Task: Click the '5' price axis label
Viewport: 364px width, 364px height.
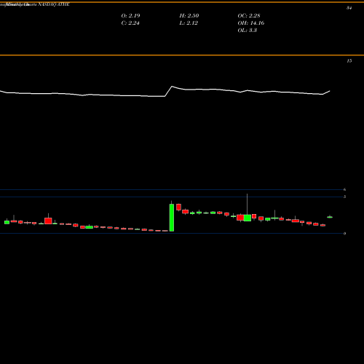Action: pos(344,197)
